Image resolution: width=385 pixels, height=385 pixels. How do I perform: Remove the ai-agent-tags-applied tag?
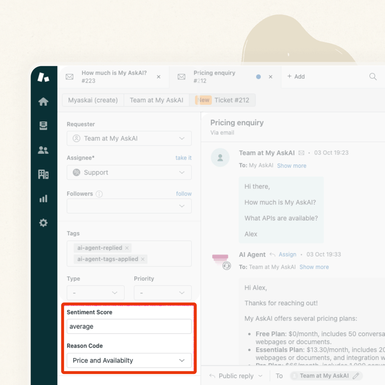143,259
